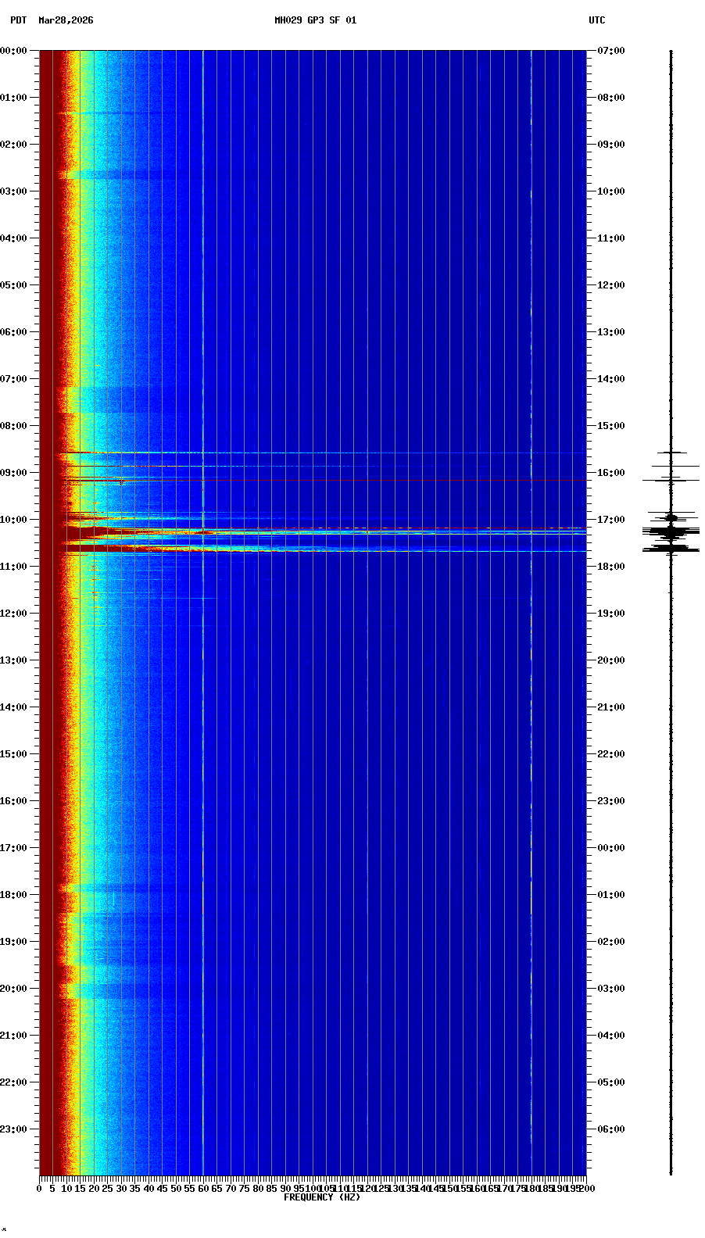Click the '15:00' PDT time label
The image size is (705, 1238).
pyautogui.click(x=13, y=754)
